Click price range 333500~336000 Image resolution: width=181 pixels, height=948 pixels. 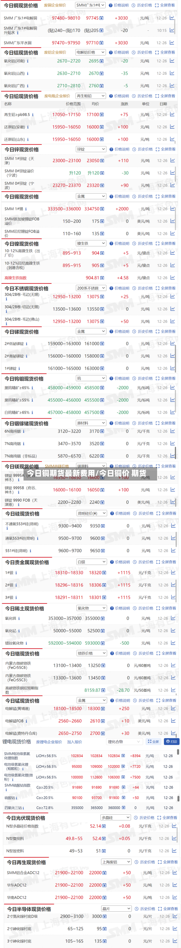(64, 209)
